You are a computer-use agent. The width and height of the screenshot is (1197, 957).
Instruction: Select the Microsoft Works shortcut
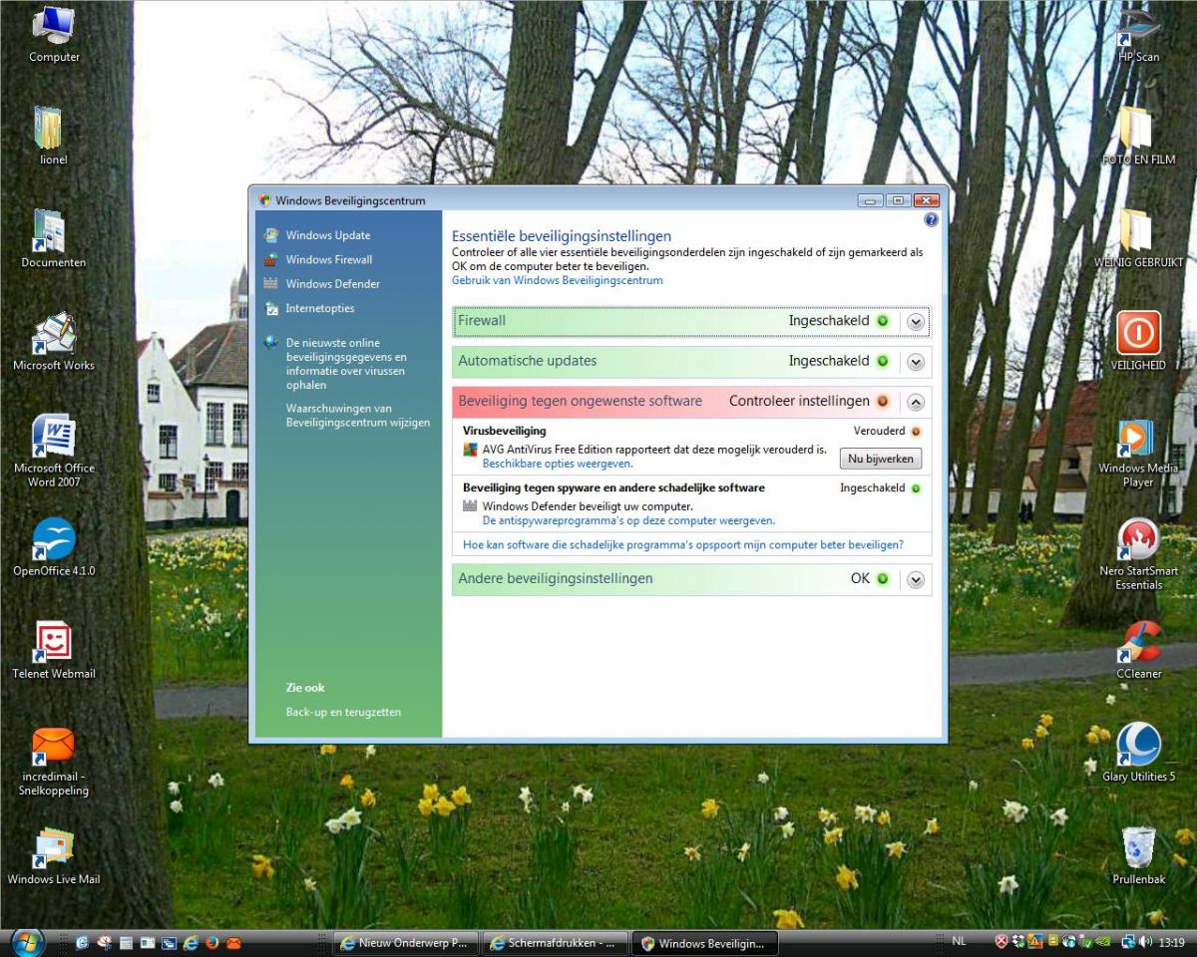point(53,342)
